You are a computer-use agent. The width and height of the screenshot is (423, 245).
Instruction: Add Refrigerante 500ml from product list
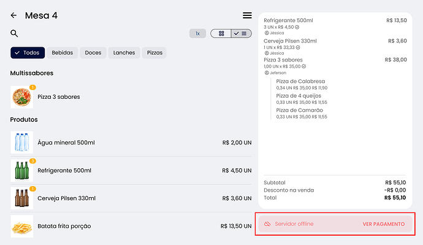(131, 171)
